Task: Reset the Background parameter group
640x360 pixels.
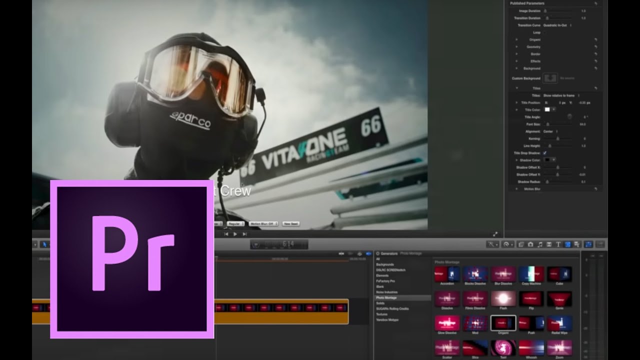Action: click(596, 68)
